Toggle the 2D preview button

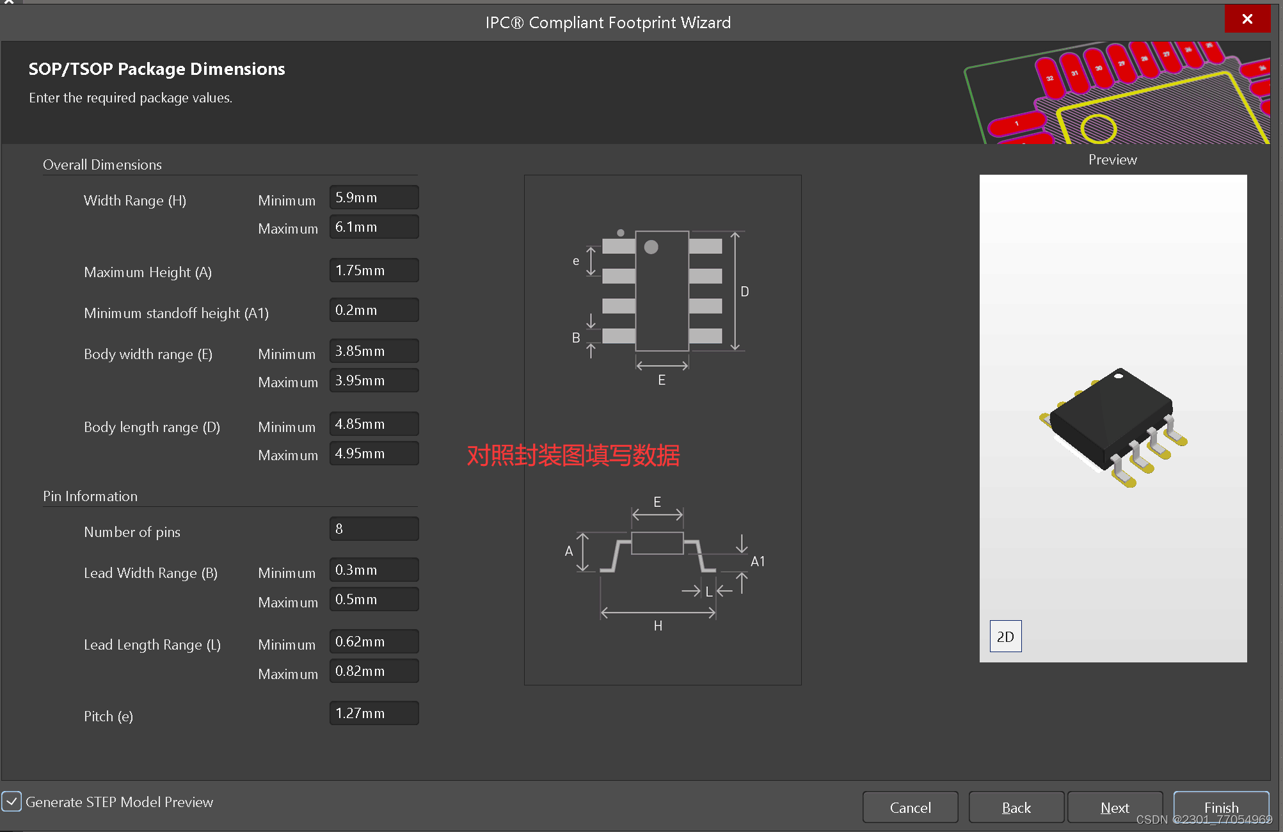point(1005,636)
